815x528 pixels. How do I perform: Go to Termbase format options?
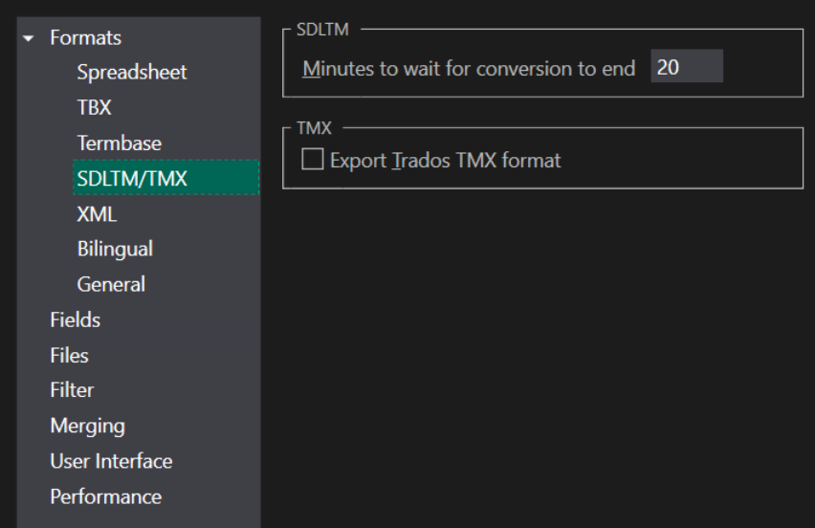pyautogui.click(x=119, y=143)
